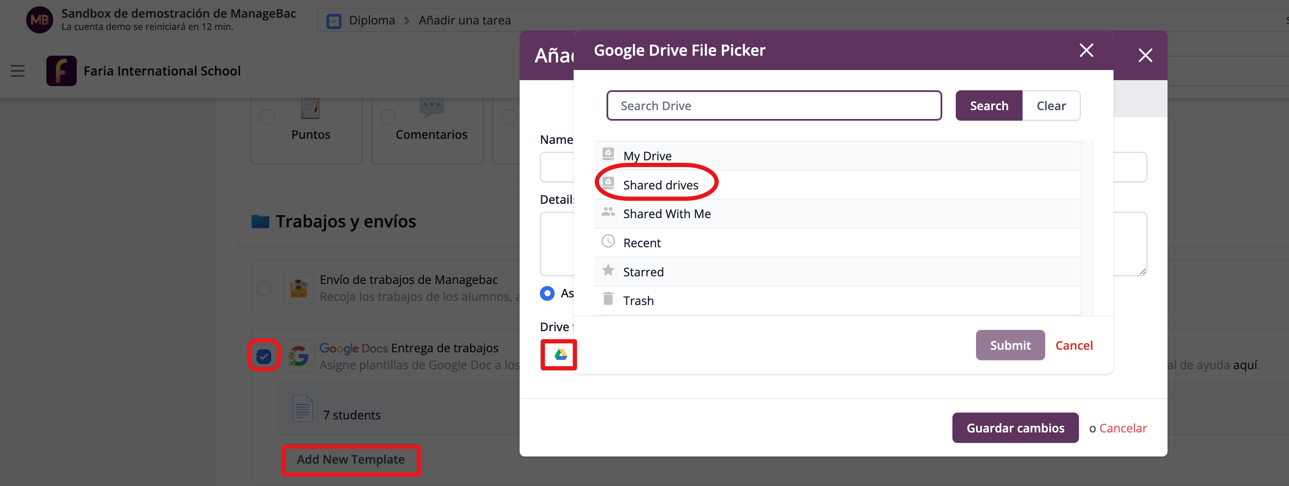Open Shared drives in the file picker
1289x486 pixels.
(660, 185)
